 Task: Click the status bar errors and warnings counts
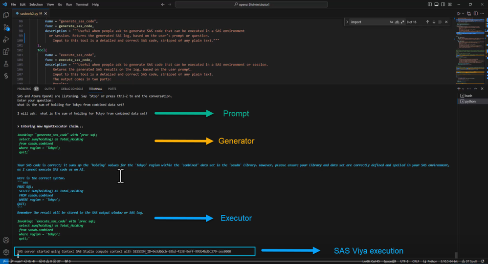point(50,261)
